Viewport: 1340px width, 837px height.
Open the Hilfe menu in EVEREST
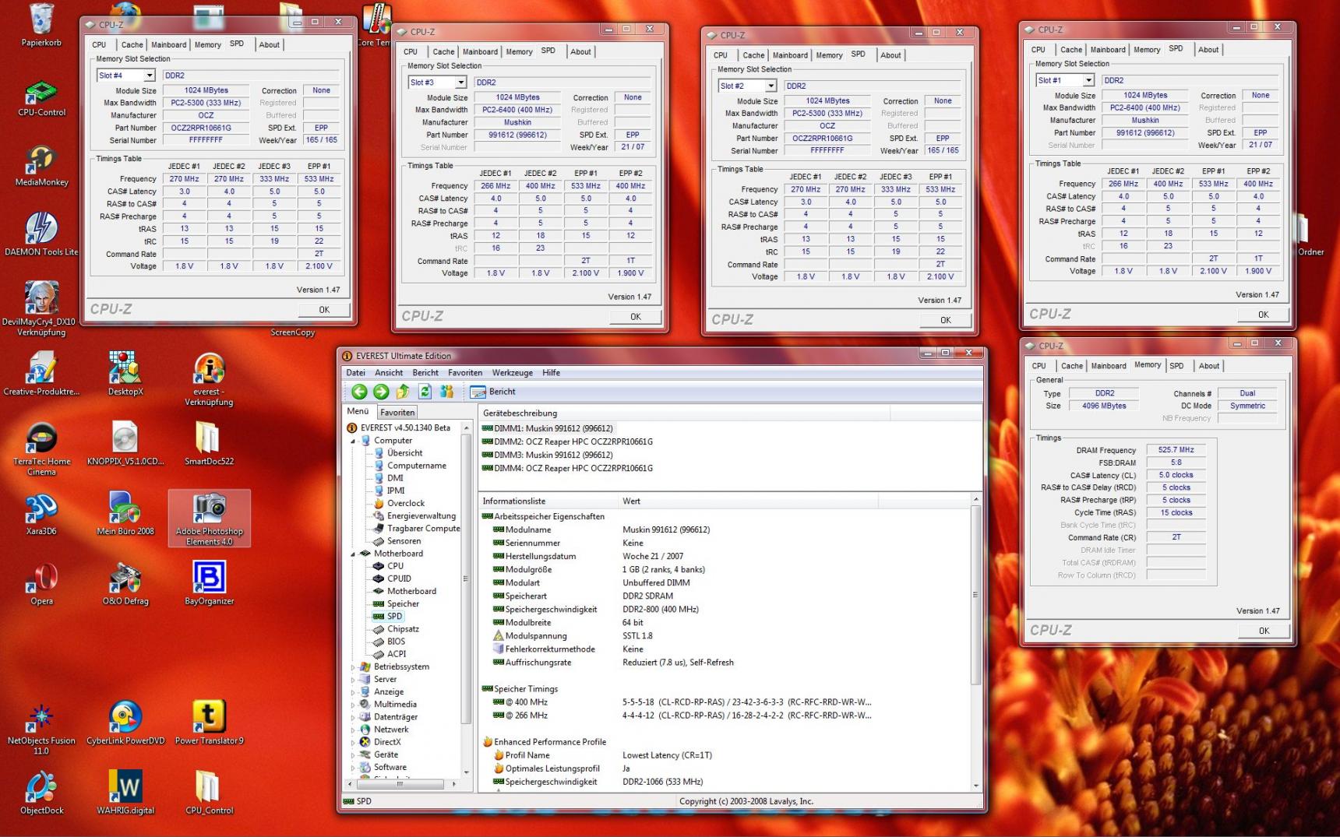552,373
